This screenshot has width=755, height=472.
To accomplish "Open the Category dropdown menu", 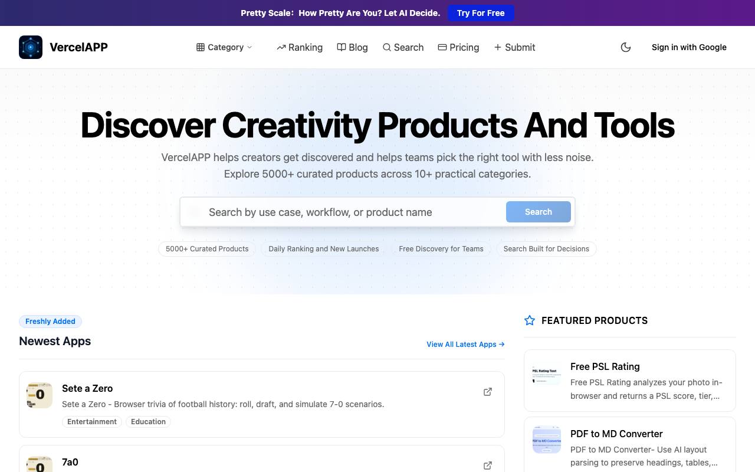I will pyautogui.click(x=224, y=47).
